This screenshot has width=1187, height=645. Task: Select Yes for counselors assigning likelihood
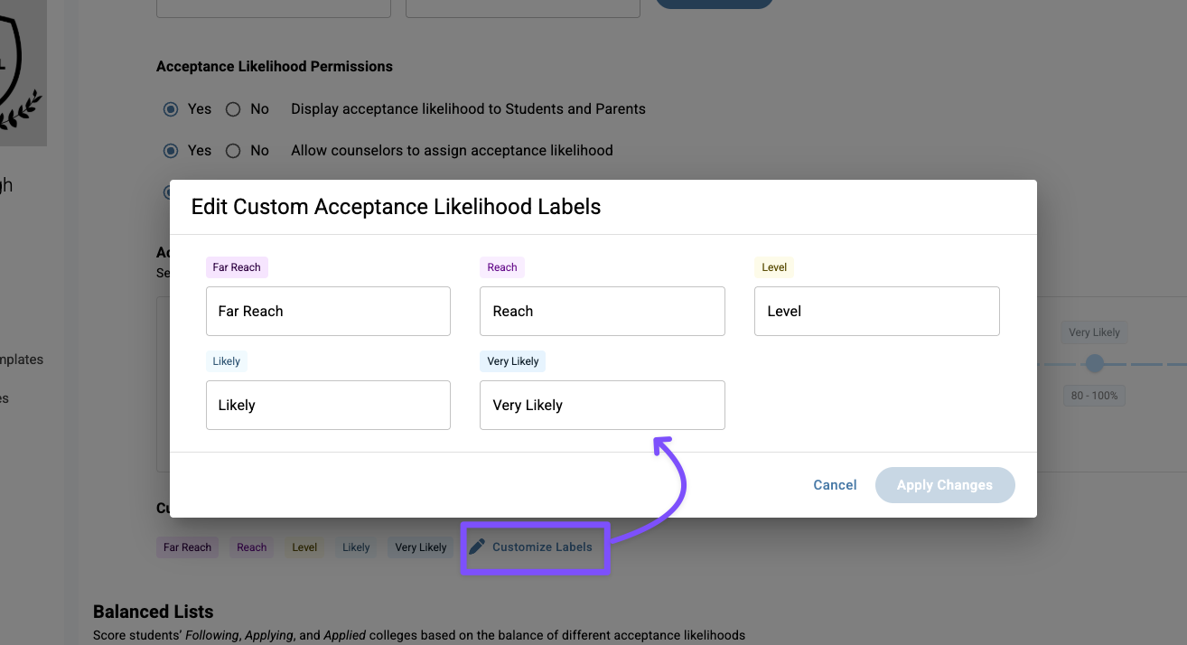[x=171, y=151]
